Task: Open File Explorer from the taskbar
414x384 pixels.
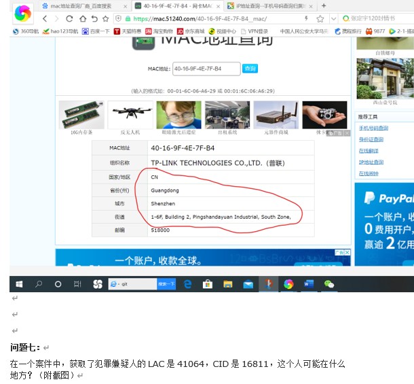Action: pos(228,284)
